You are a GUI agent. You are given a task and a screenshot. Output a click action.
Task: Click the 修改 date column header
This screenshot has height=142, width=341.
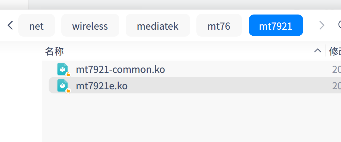tap(334, 51)
